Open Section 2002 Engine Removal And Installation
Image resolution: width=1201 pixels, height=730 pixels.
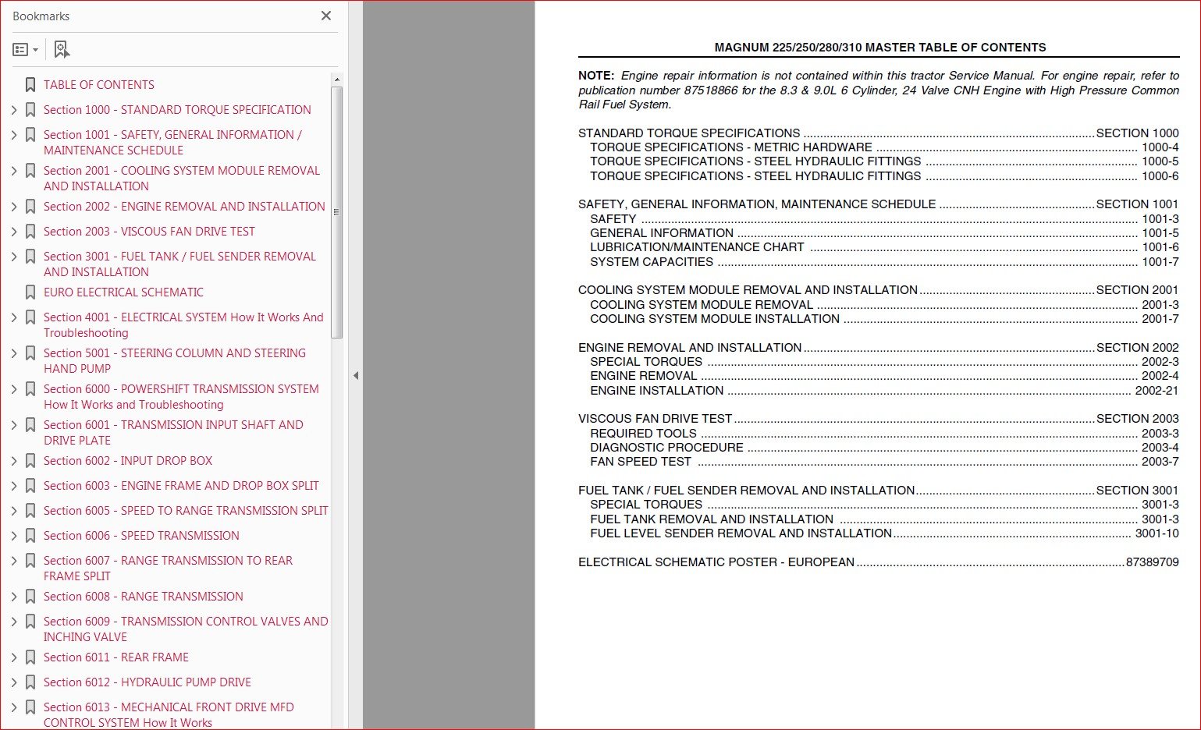(x=184, y=207)
